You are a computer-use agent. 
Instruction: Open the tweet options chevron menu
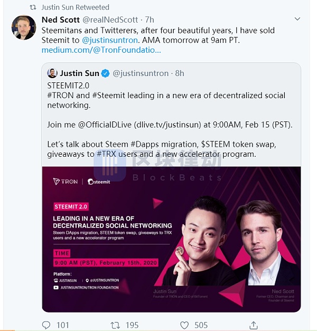(x=299, y=20)
